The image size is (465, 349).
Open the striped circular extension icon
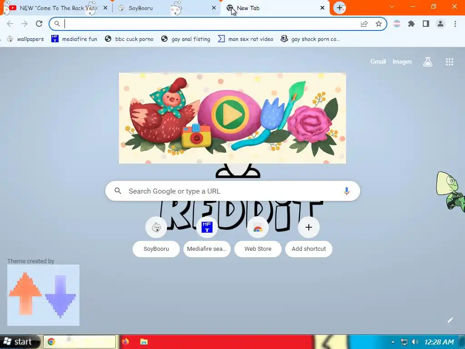point(397,24)
